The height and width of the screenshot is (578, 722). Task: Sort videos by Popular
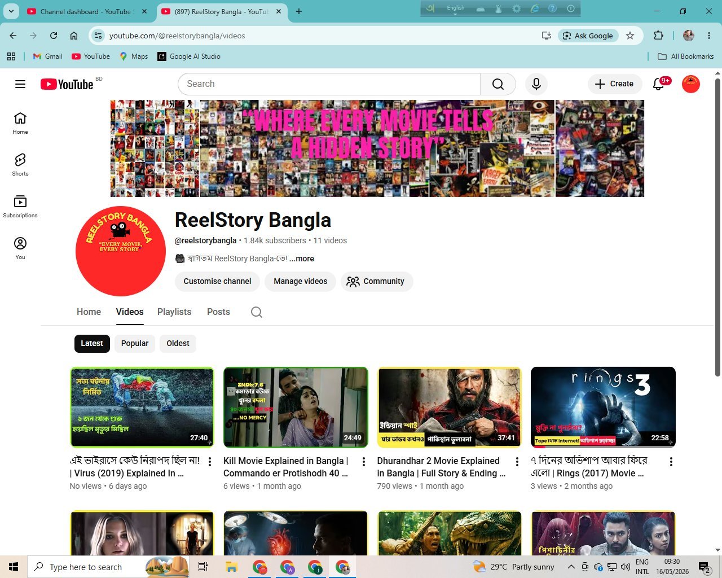(135, 343)
